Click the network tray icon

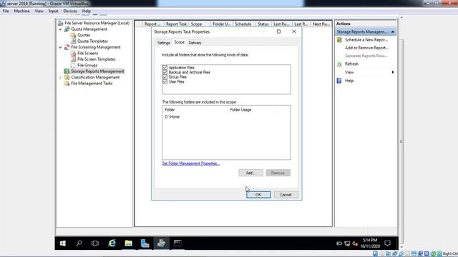tap(347, 243)
